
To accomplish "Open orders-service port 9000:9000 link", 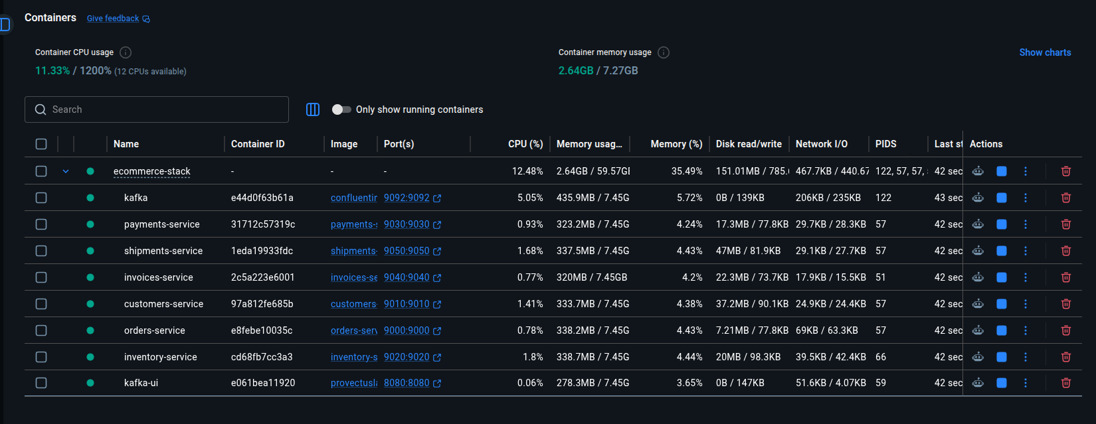I will (x=412, y=330).
